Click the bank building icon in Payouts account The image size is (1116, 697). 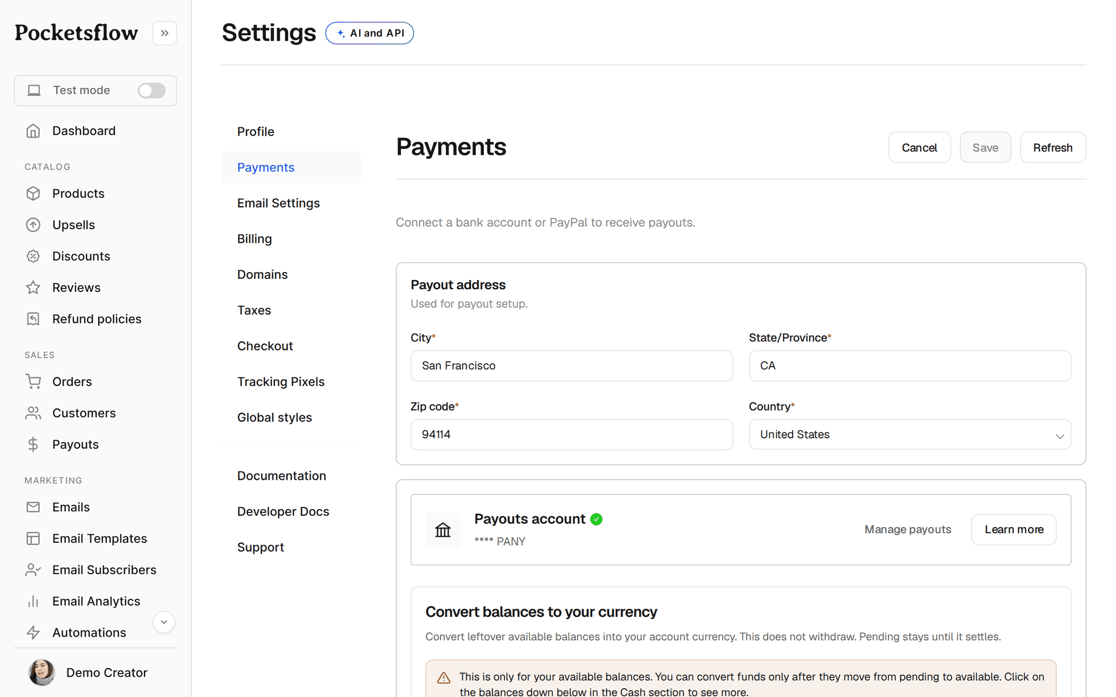pos(443,530)
